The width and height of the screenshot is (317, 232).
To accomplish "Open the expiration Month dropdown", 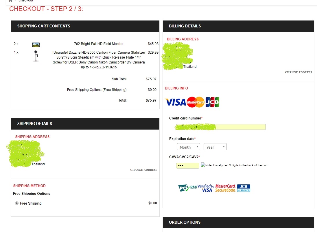I will click(x=189, y=147).
